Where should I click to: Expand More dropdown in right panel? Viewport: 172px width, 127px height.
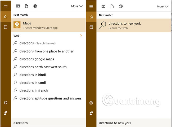pyautogui.click(x=162, y=6)
